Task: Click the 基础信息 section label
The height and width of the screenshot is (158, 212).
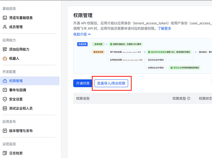Action: (x=9, y=9)
